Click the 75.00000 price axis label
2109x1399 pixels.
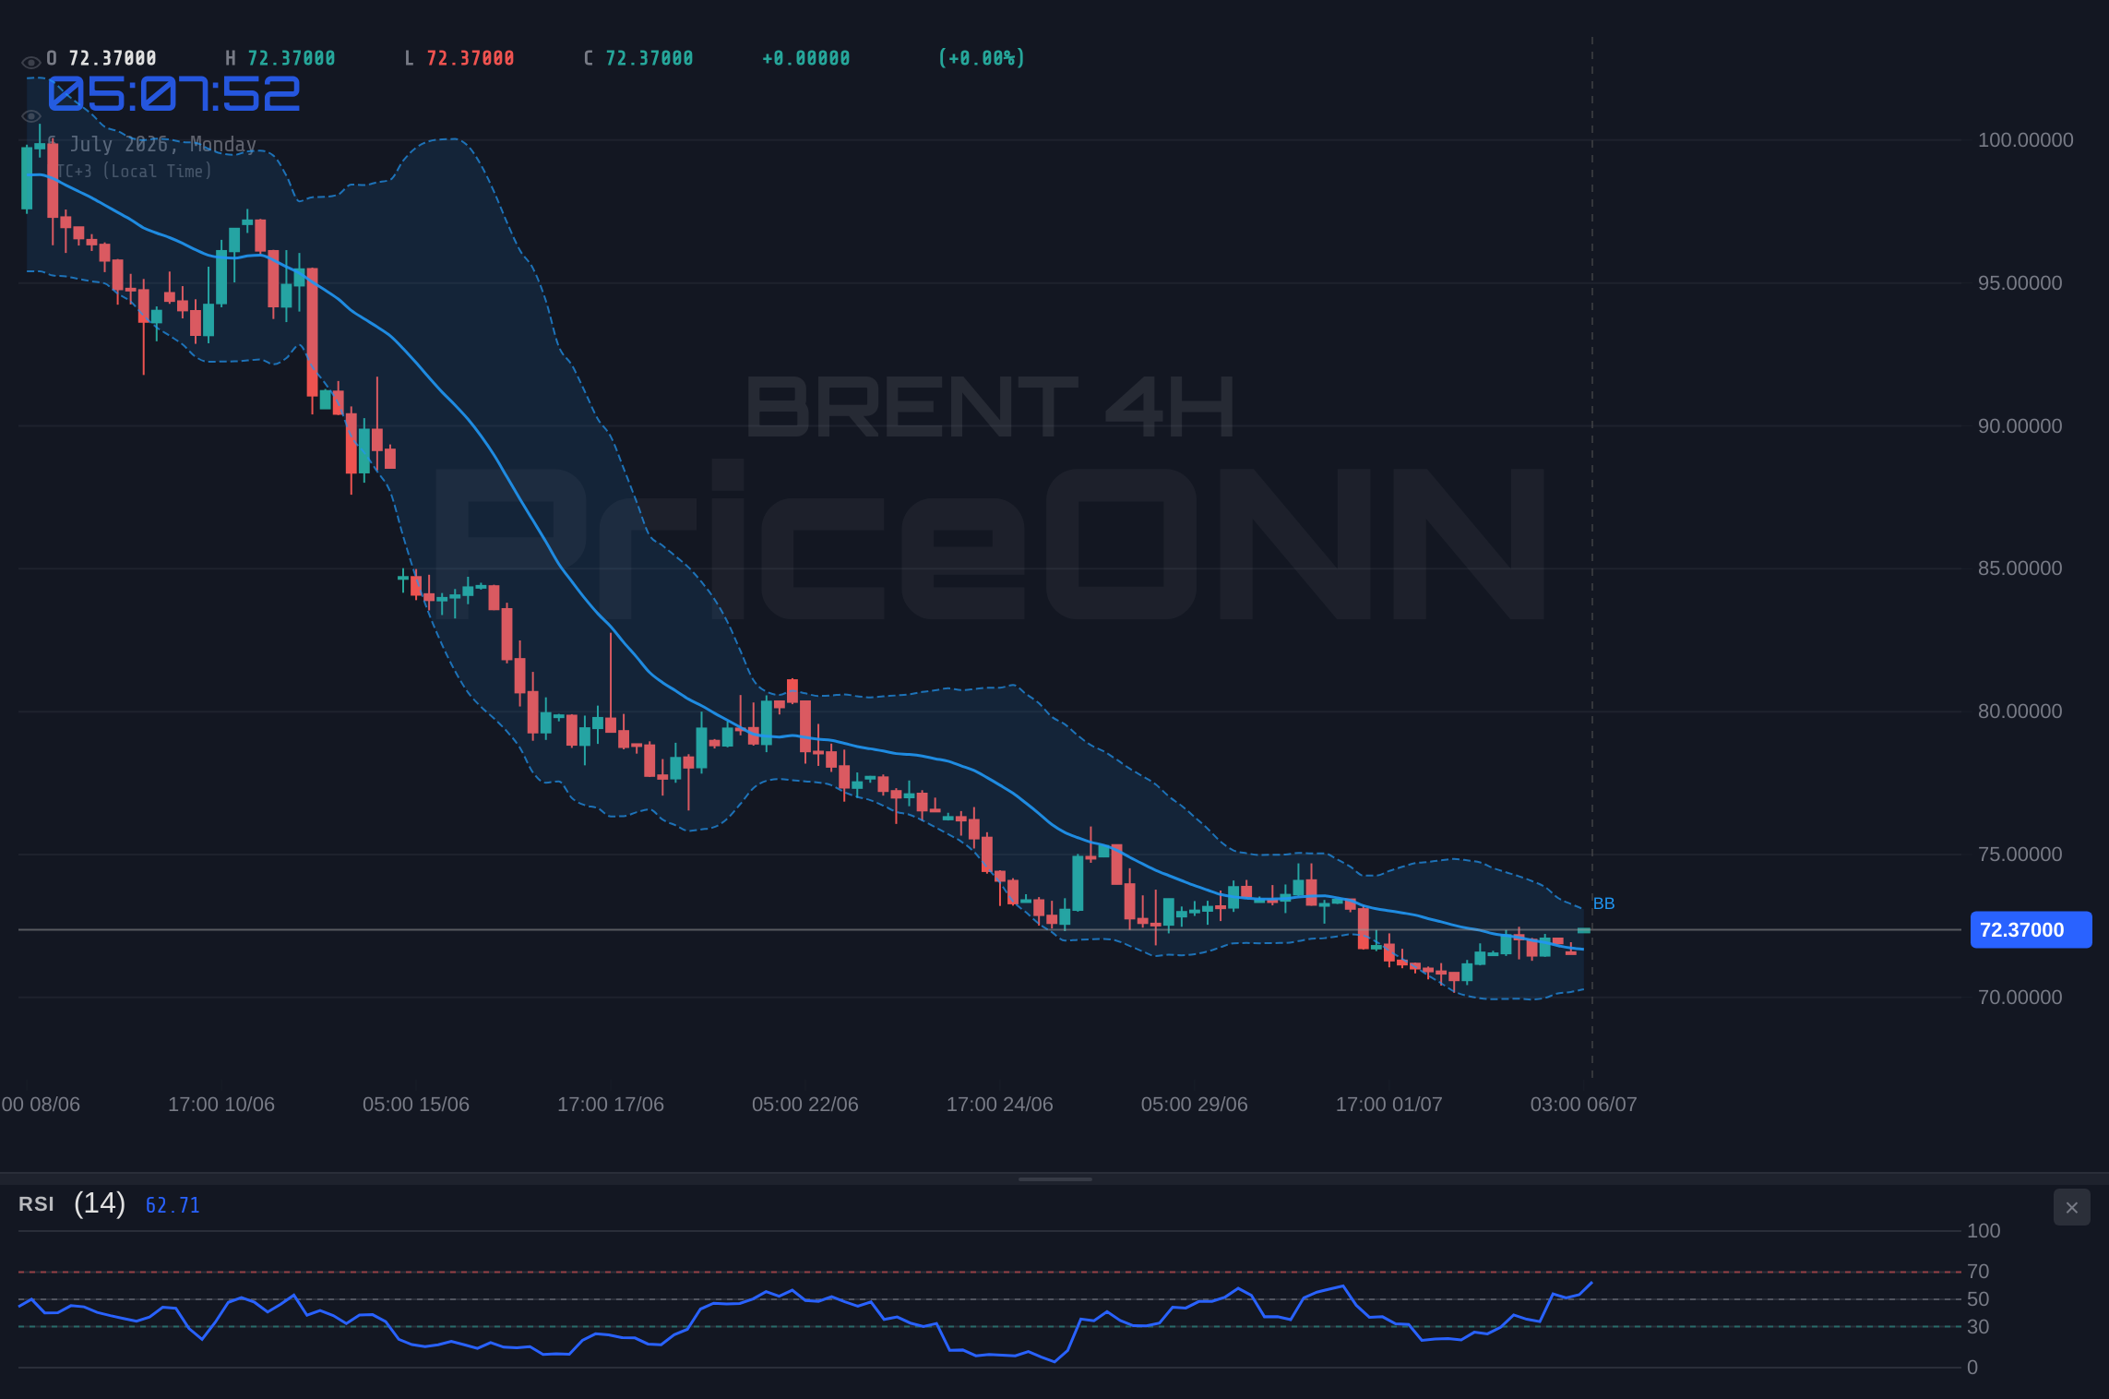(2020, 855)
